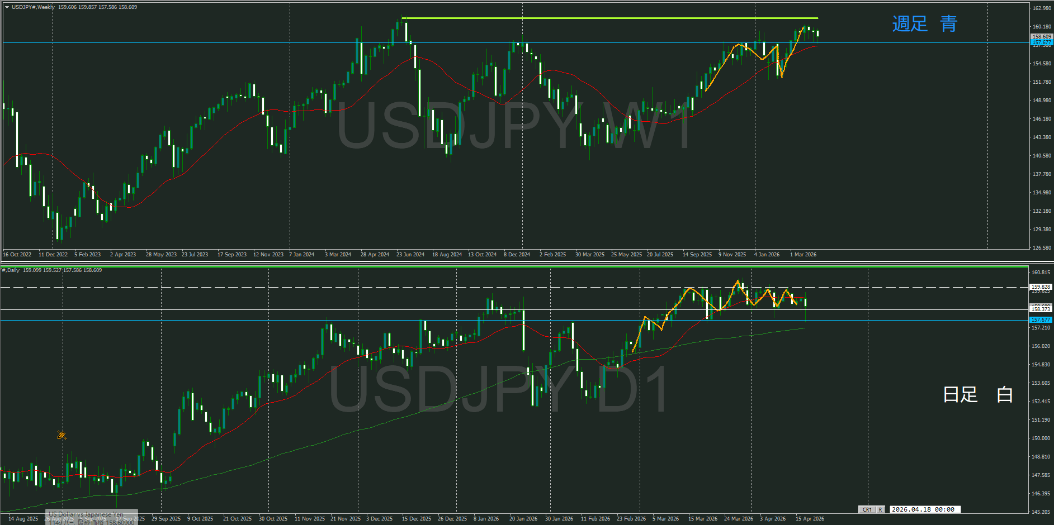Image resolution: width=1054 pixels, height=525 pixels.
Task: Select the 日足 白 text label
Action: (x=977, y=395)
